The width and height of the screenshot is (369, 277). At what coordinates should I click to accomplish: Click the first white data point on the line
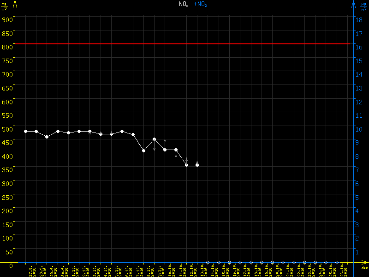pyautogui.click(x=25, y=132)
